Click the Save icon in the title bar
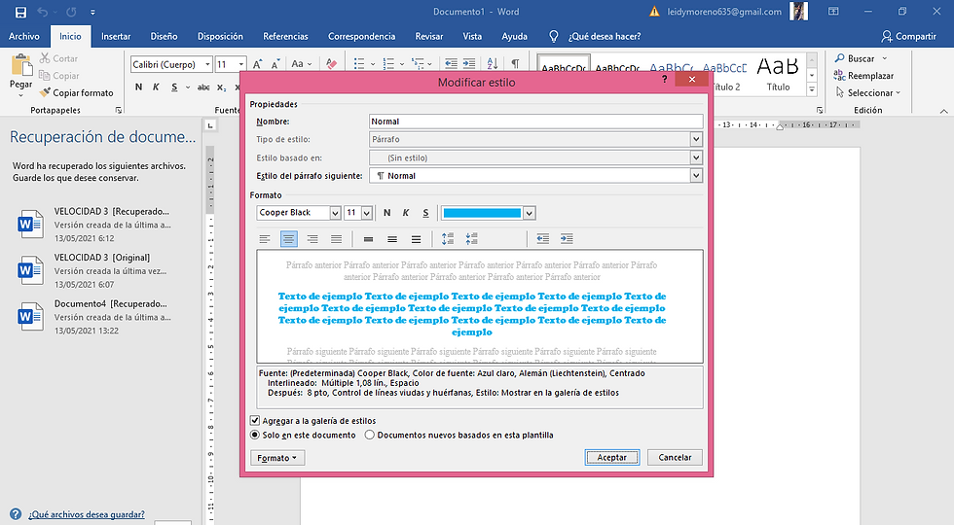 20,12
